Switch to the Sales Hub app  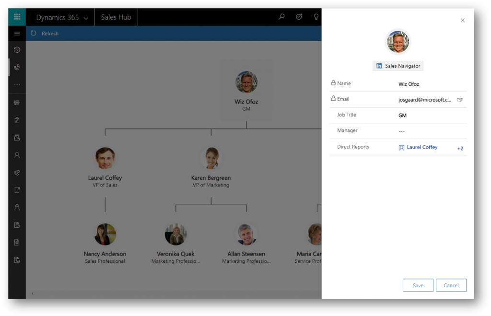[x=116, y=17]
